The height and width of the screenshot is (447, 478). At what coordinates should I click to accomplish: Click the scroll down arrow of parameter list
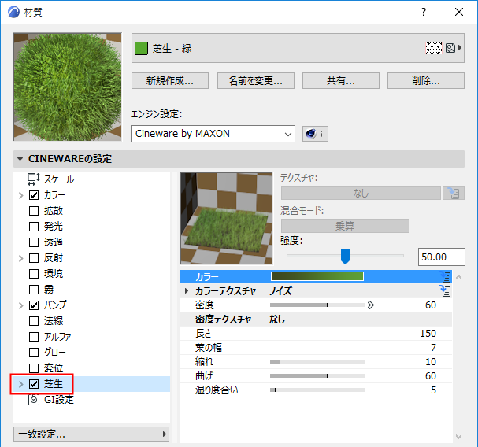pos(458,436)
